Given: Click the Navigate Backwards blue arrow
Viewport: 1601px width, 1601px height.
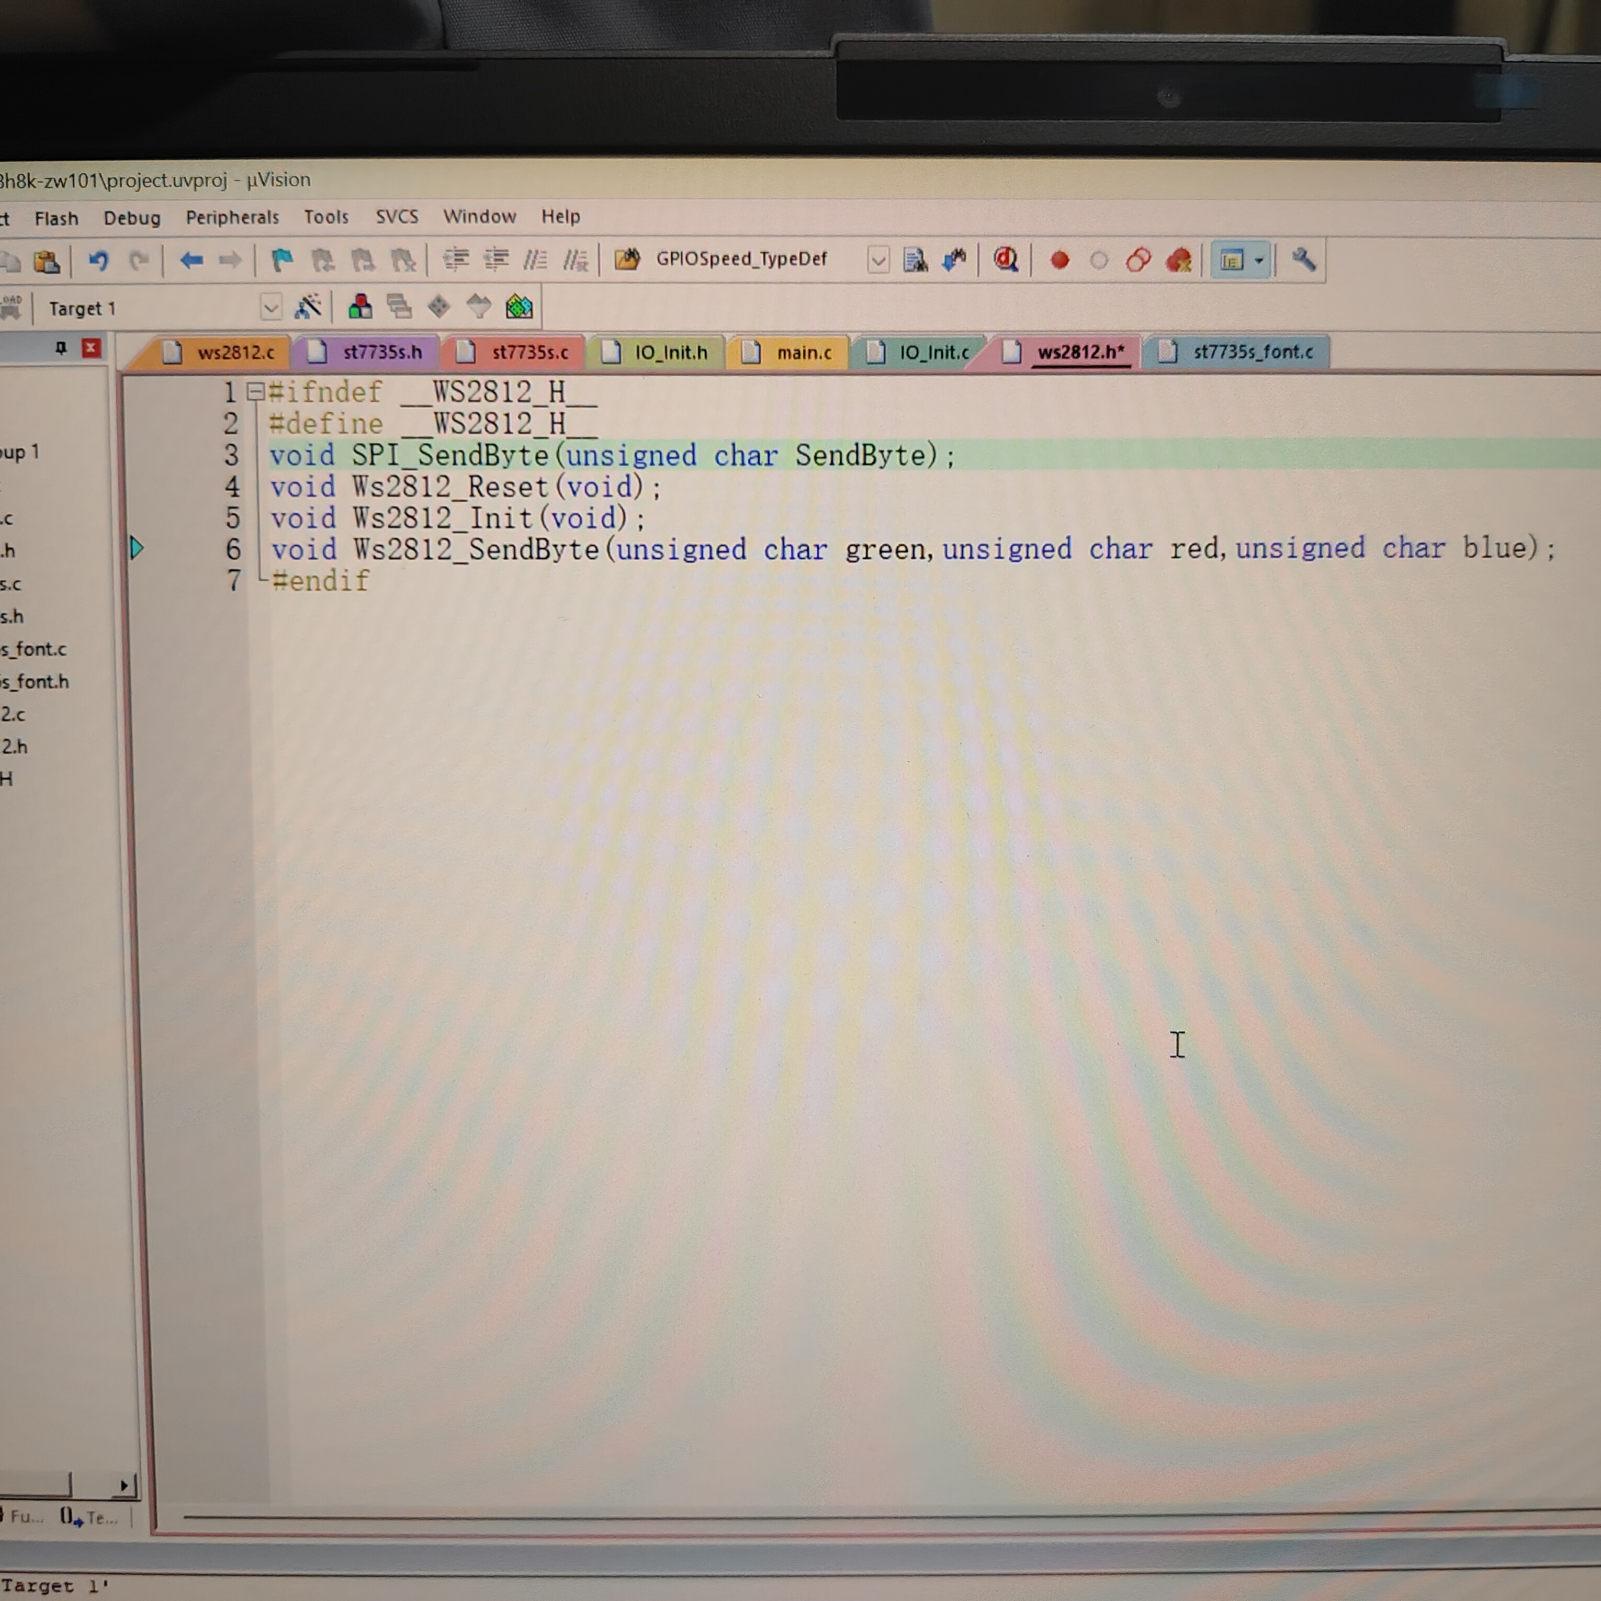Looking at the screenshot, I should pyautogui.click(x=191, y=261).
